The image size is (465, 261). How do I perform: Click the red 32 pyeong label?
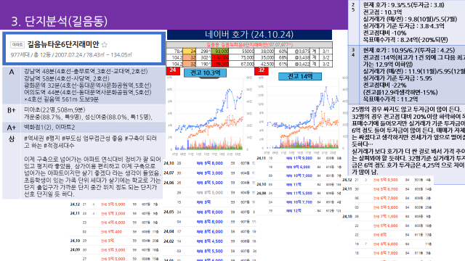pos(262,71)
